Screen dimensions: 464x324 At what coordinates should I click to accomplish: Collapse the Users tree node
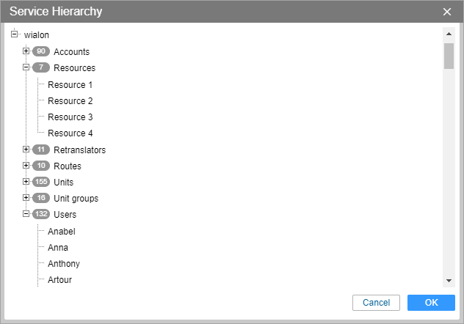[x=26, y=214]
